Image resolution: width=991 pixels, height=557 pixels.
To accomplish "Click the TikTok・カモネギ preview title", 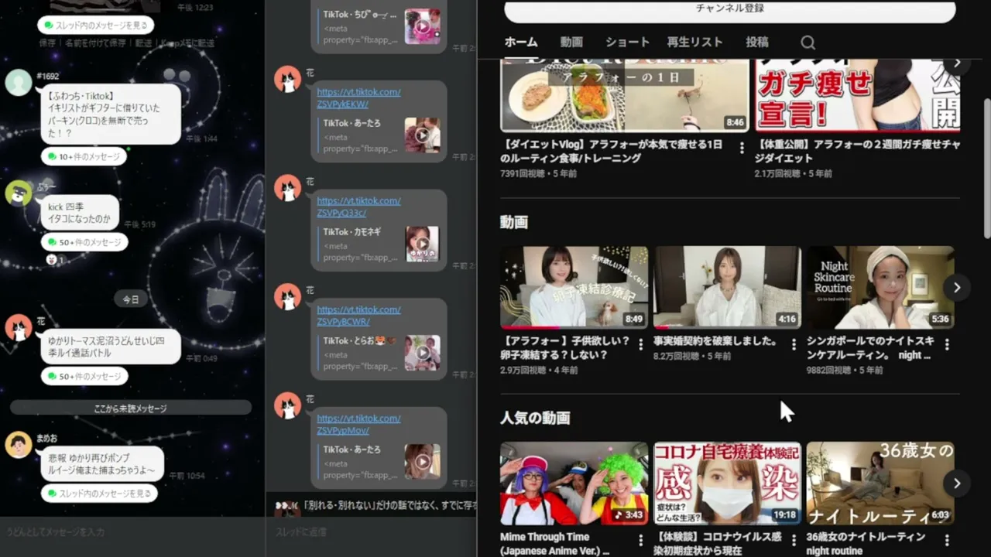I will click(x=352, y=232).
